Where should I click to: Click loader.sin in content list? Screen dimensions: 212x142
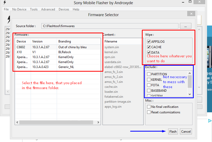coord(111,92)
